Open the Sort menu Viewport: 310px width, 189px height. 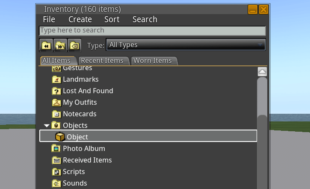112,20
